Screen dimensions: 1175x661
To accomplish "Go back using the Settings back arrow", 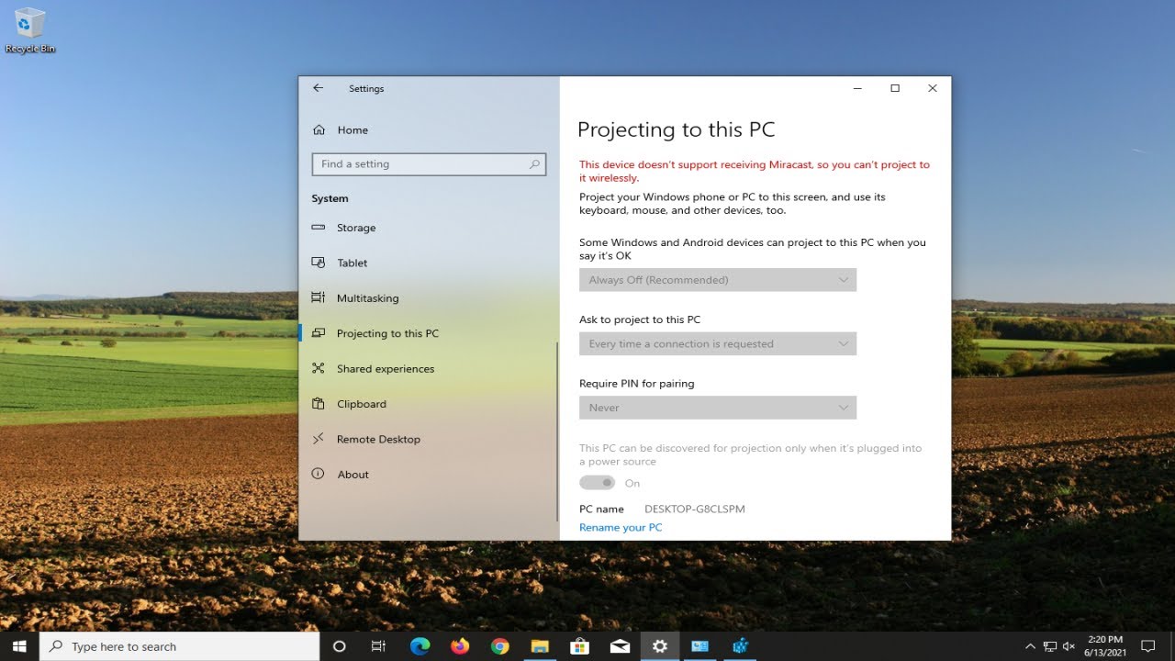I will coord(318,88).
